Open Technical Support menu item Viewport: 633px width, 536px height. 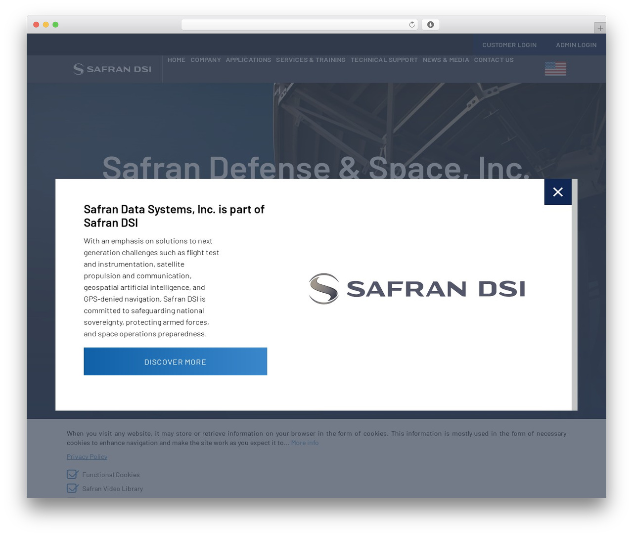point(384,60)
